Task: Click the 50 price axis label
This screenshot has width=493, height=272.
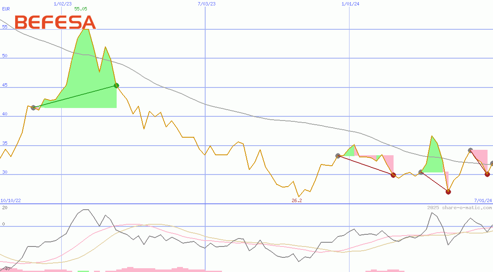Action: [5, 56]
